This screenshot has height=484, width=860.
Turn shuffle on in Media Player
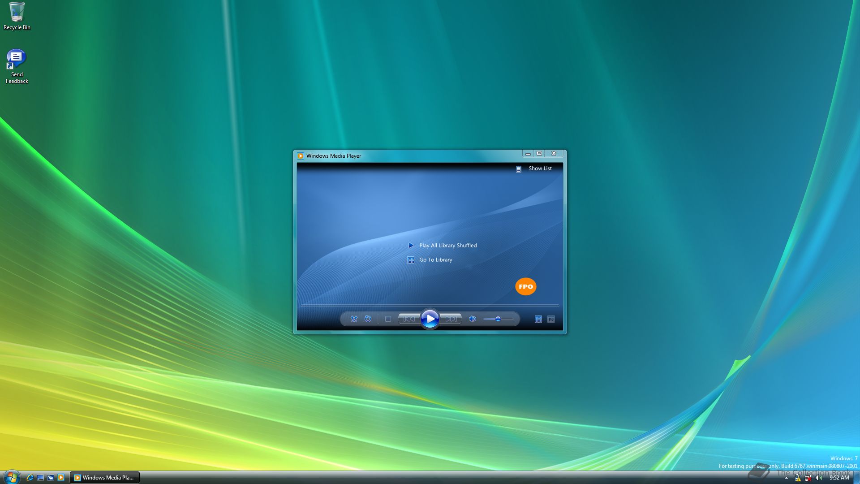tap(354, 319)
